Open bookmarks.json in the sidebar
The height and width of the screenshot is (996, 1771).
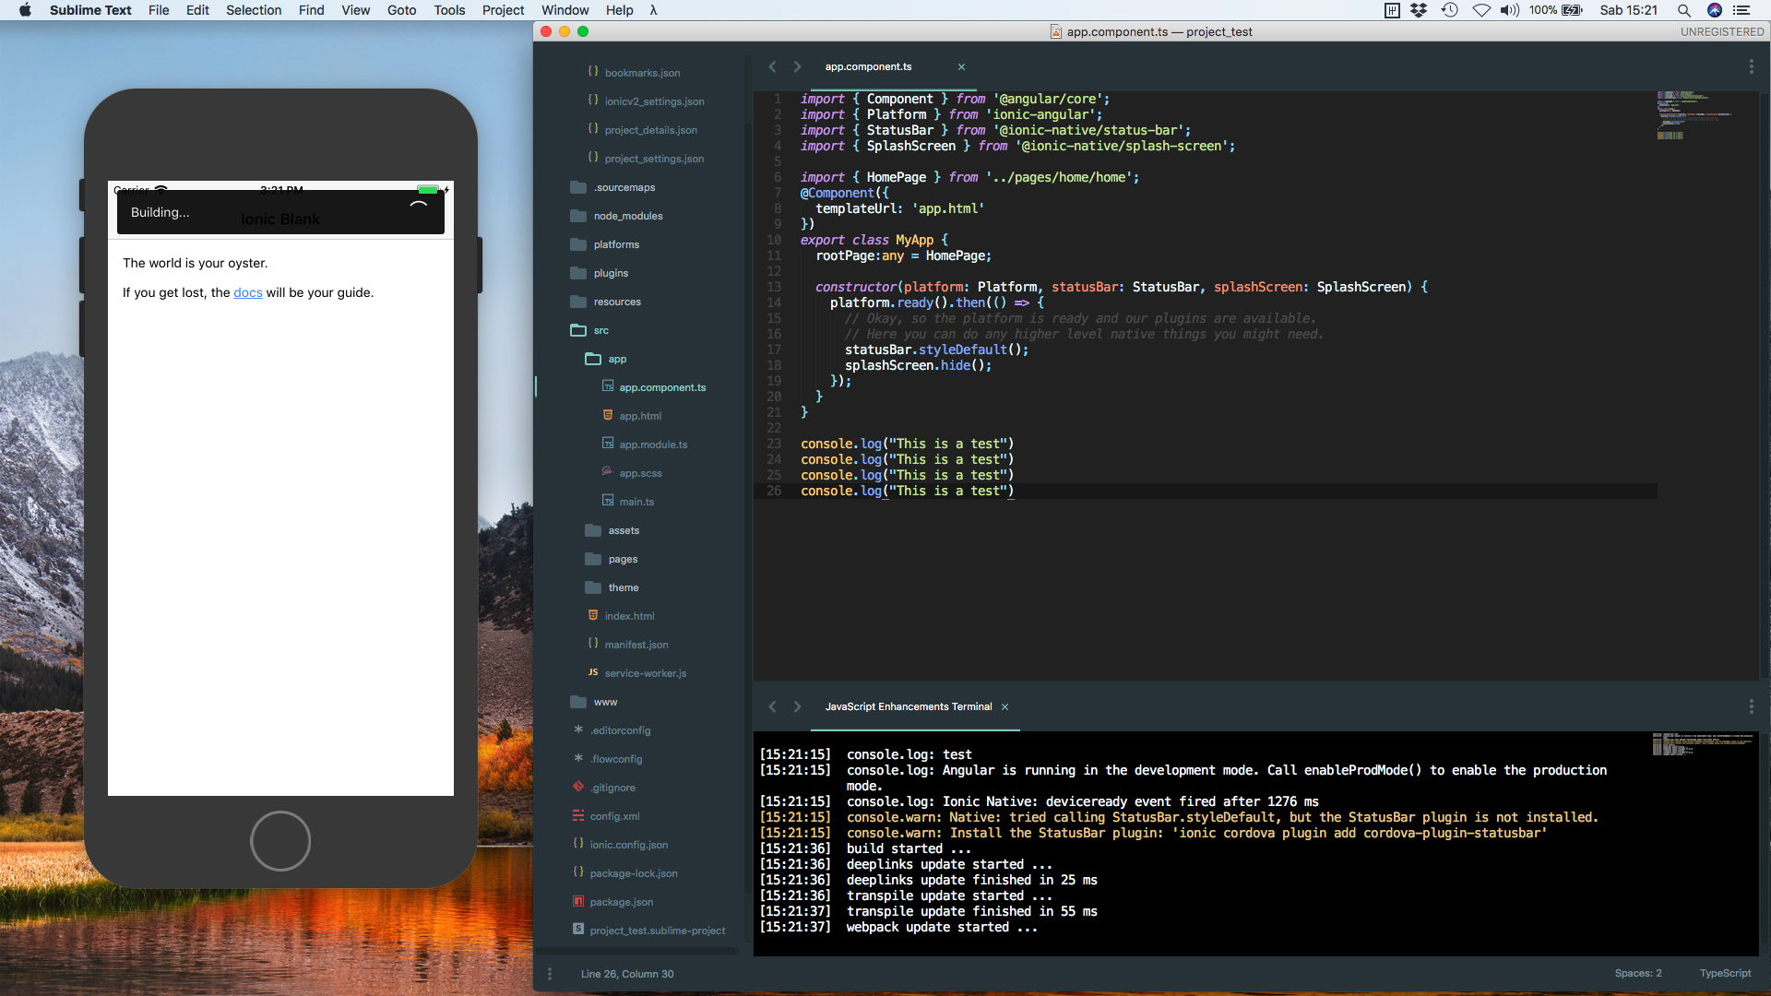point(642,73)
